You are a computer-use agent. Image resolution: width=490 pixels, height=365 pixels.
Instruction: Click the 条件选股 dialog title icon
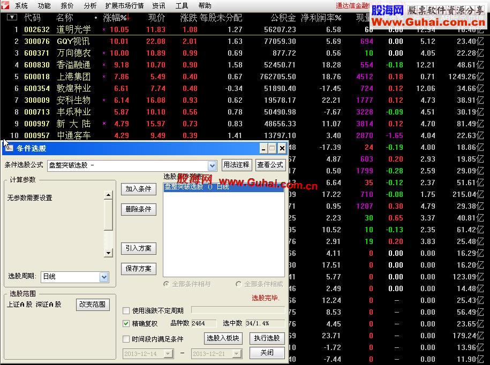pyautogui.click(x=9, y=148)
